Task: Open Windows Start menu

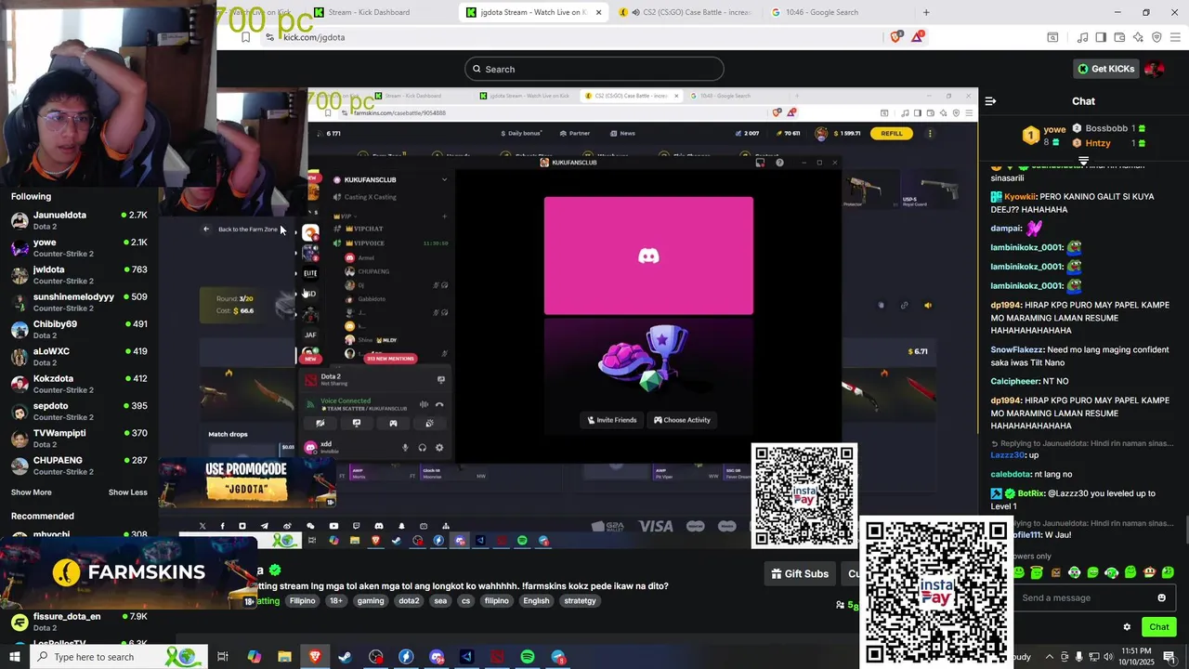Action: (x=14, y=657)
